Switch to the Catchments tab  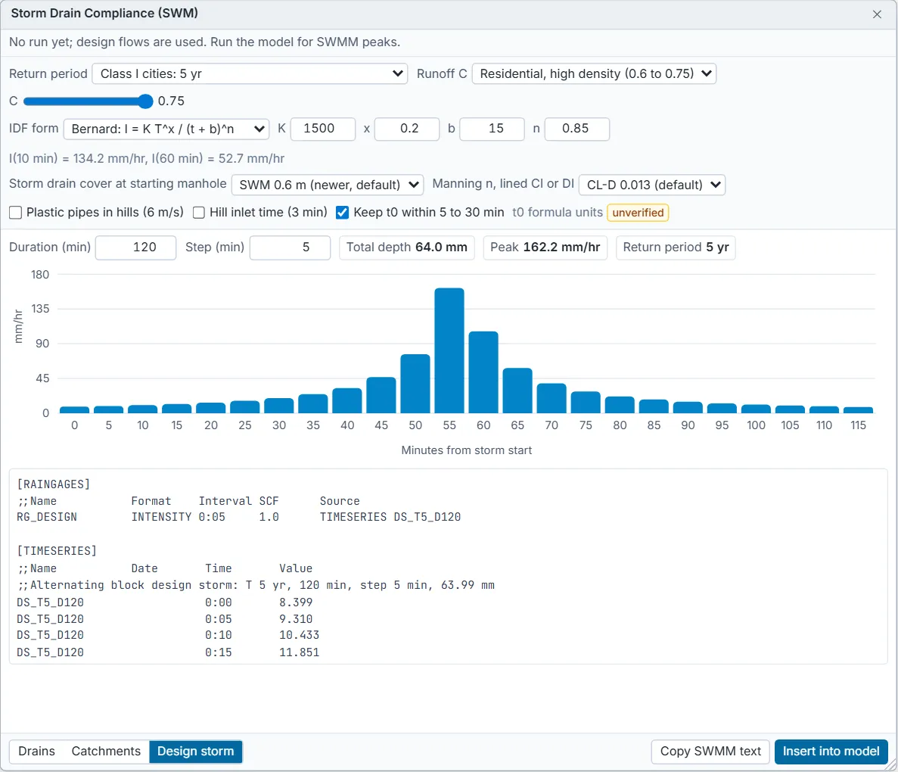106,752
